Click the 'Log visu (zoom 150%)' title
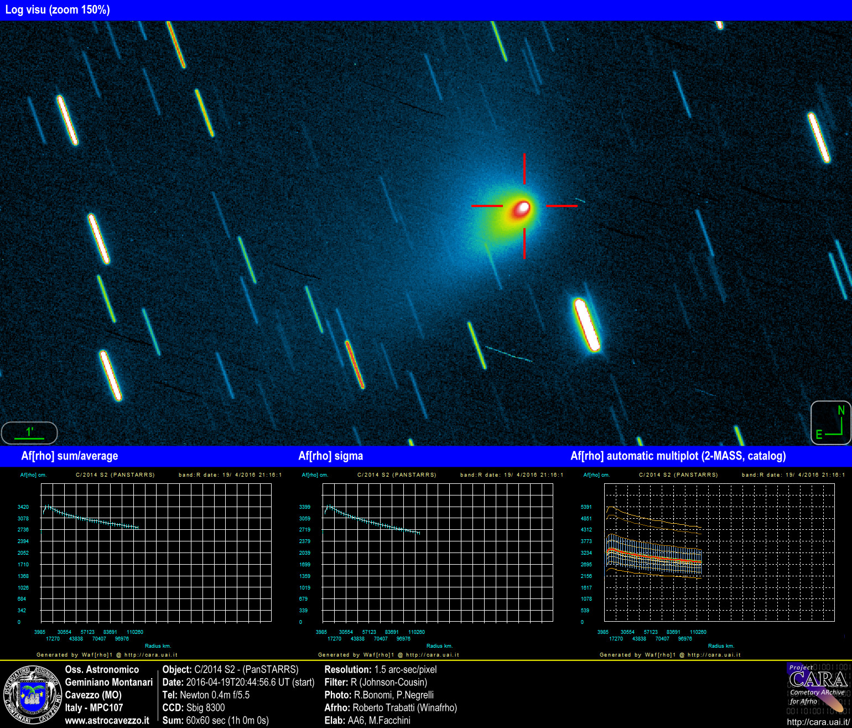The width and height of the screenshot is (852, 728). click(x=58, y=9)
